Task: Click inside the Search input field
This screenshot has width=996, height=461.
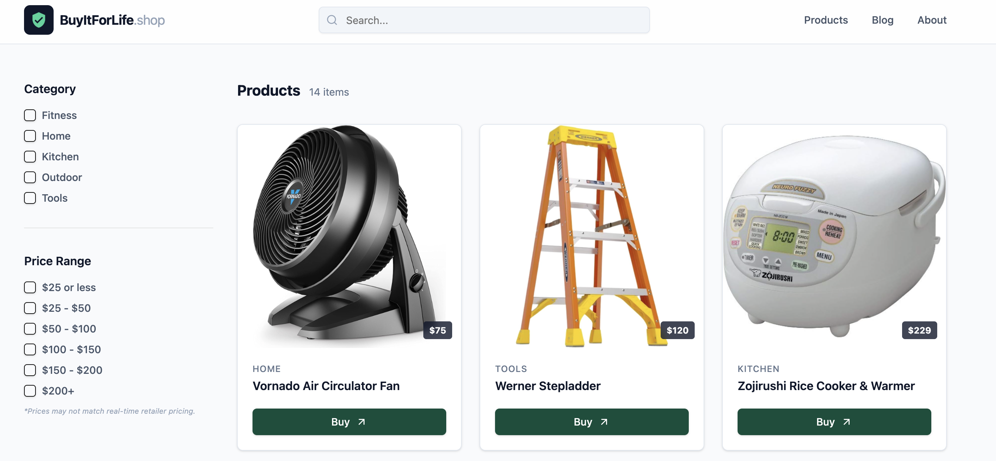Action: [483, 20]
